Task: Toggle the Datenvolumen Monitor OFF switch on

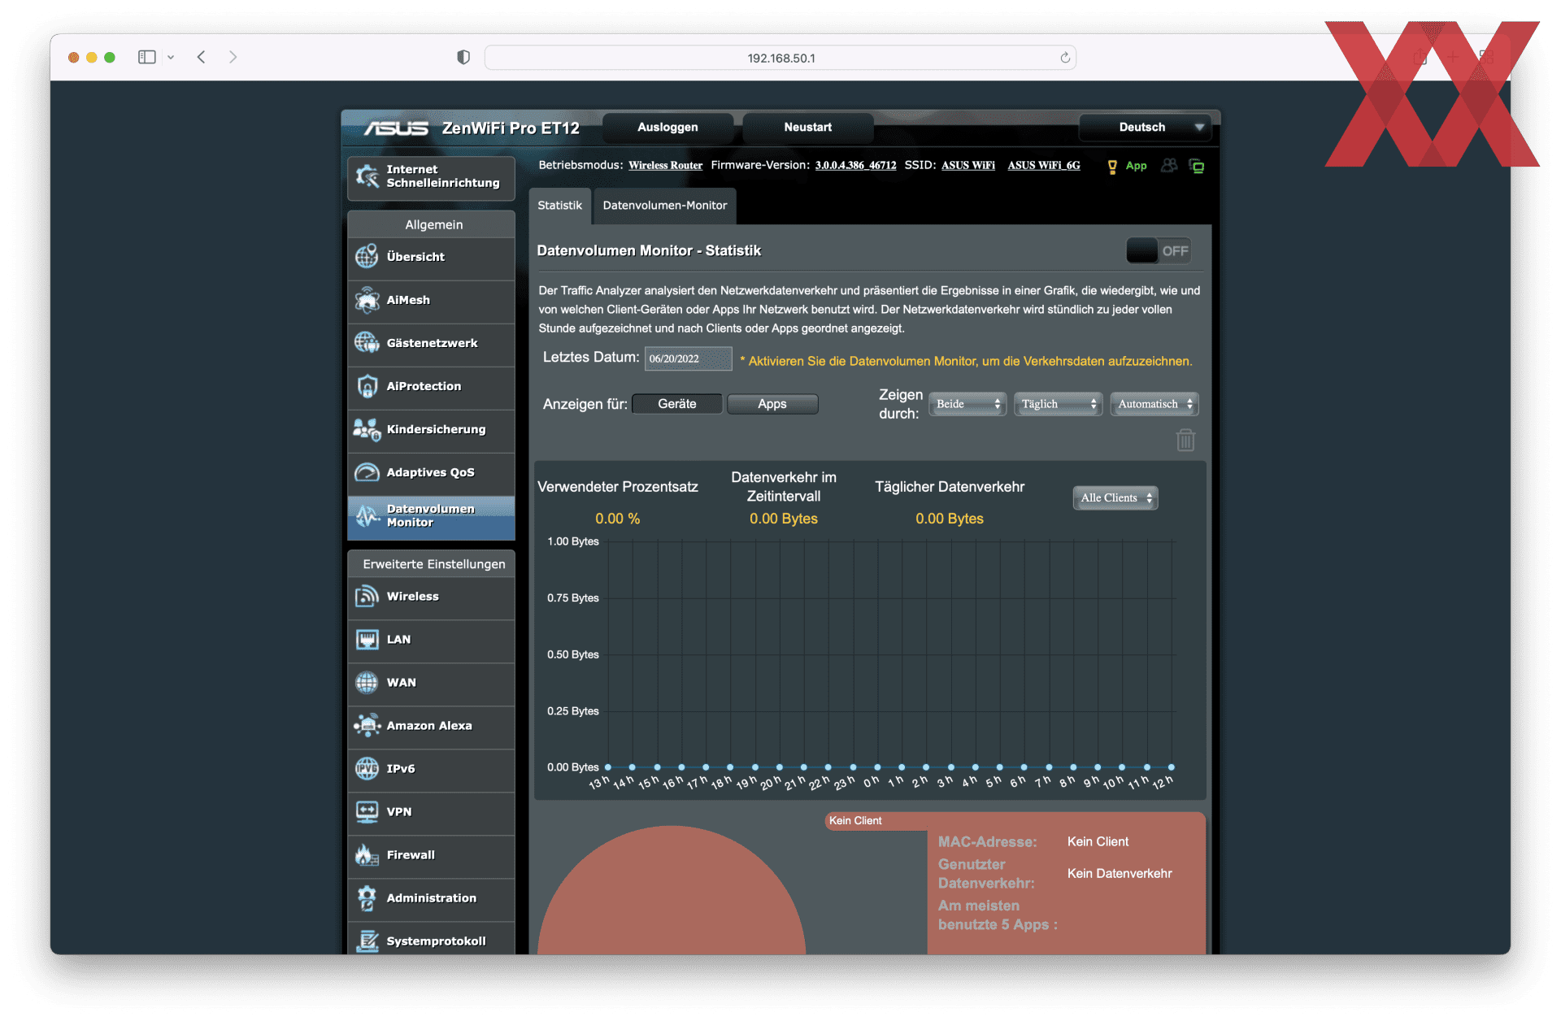Action: 1159,250
